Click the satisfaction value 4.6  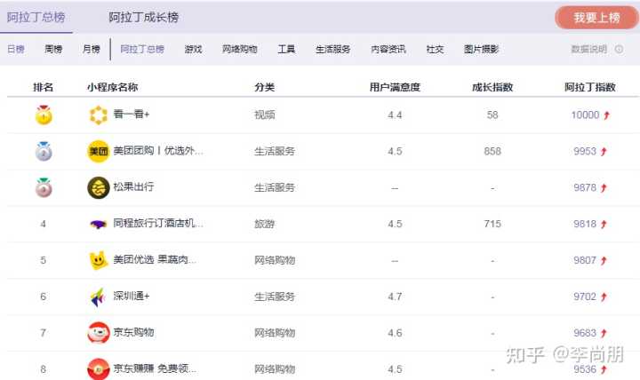395,333
